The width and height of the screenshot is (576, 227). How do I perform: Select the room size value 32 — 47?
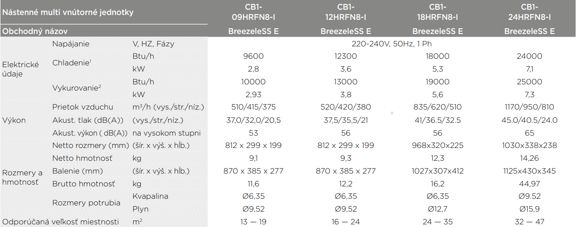(x=529, y=222)
